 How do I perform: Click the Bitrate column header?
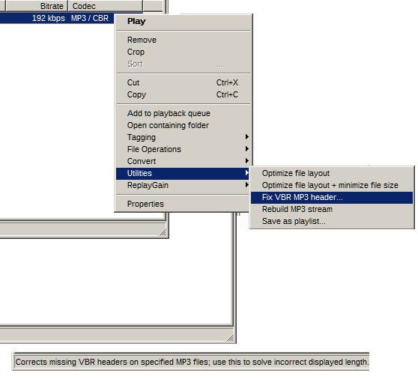pos(37,6)
